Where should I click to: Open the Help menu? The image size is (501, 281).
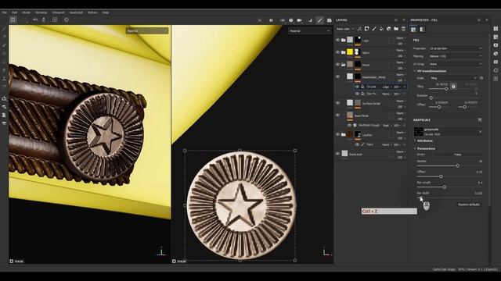106,12
